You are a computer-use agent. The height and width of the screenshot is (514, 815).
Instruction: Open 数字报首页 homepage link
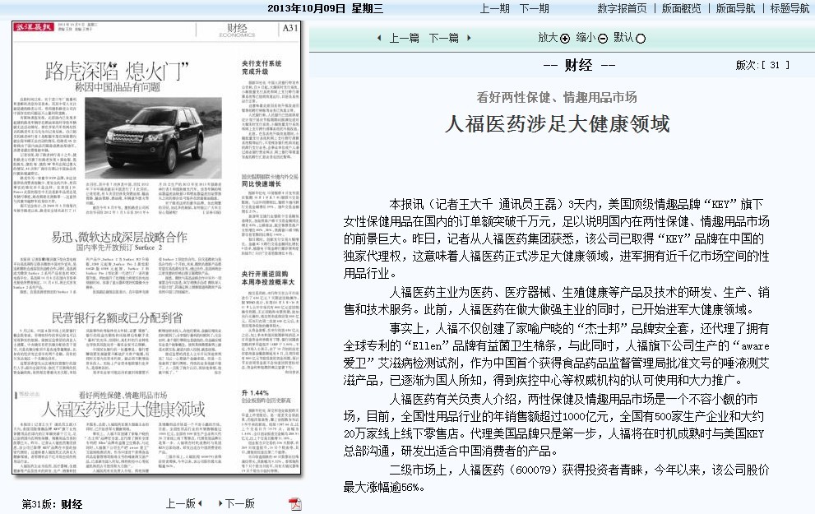click(621, 8)
